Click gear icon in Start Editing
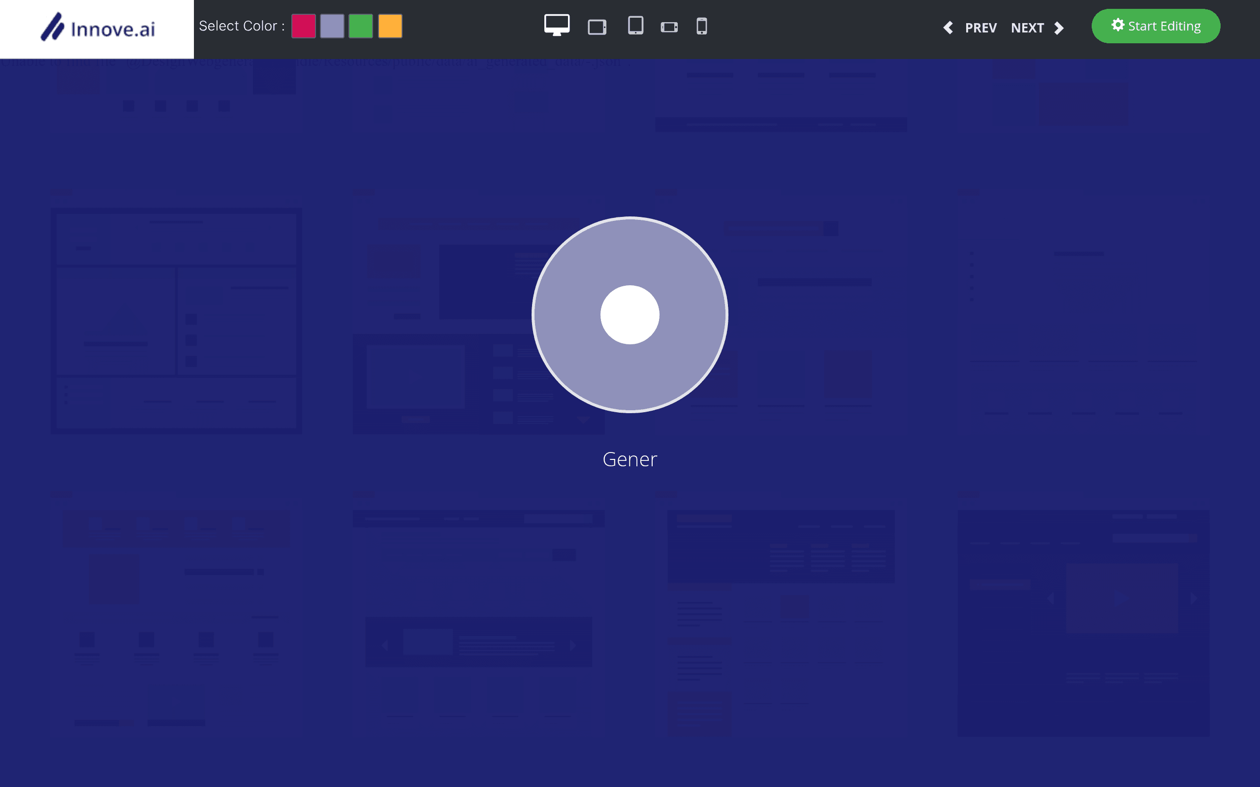The width and height of the screenshot is (1260, 787). coord(1118,25)
